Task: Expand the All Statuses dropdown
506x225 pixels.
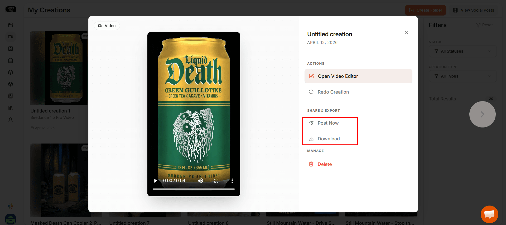Action: pyautogui.click(x=463, y=51)
